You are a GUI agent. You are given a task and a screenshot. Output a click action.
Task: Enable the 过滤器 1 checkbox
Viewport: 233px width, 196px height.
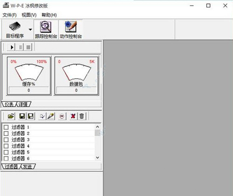pyautogui.click(x=6, y=127)
